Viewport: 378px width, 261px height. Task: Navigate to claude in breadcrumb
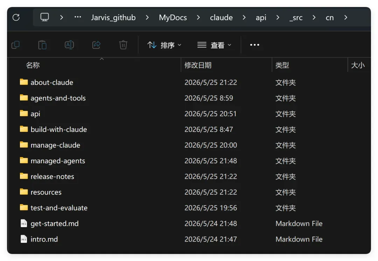tap(221, 17)
